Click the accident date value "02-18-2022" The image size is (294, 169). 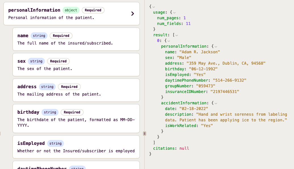click(x=193, y=109)
